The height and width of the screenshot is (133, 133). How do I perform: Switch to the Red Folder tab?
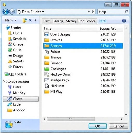point(87,21)
